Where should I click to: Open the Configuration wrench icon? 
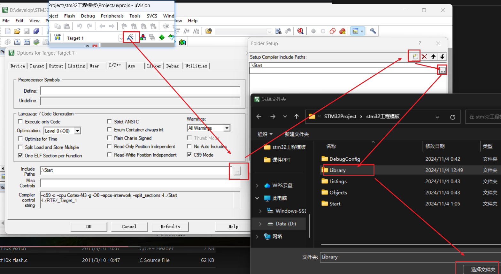[x=373, y=31]
